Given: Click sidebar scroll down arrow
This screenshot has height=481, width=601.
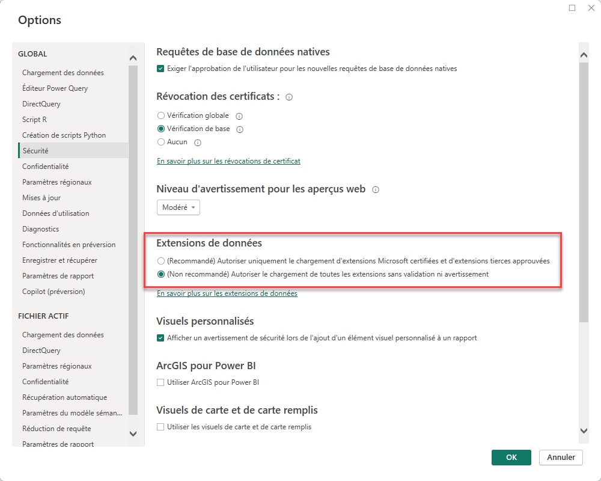Looking at the screenshot, I should [133, 434].
